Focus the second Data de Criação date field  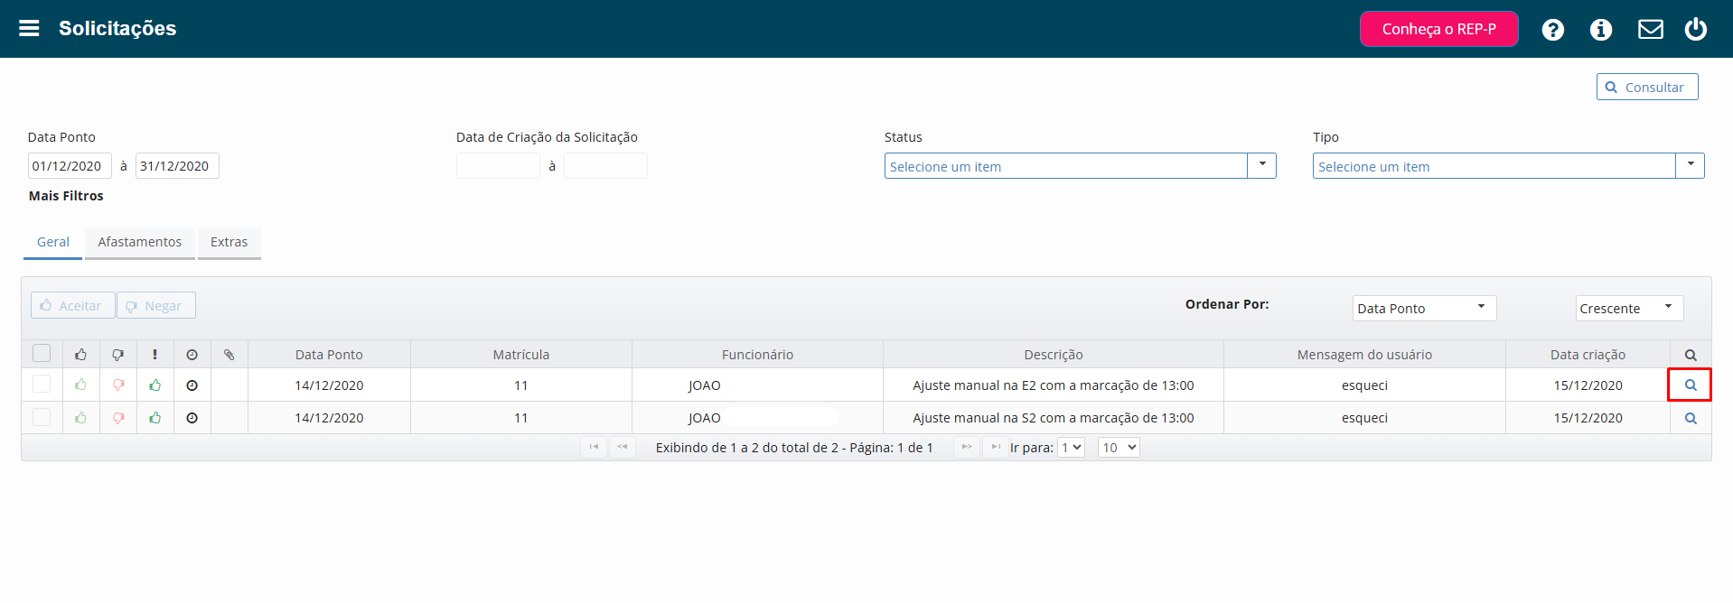tap(605, 166)
